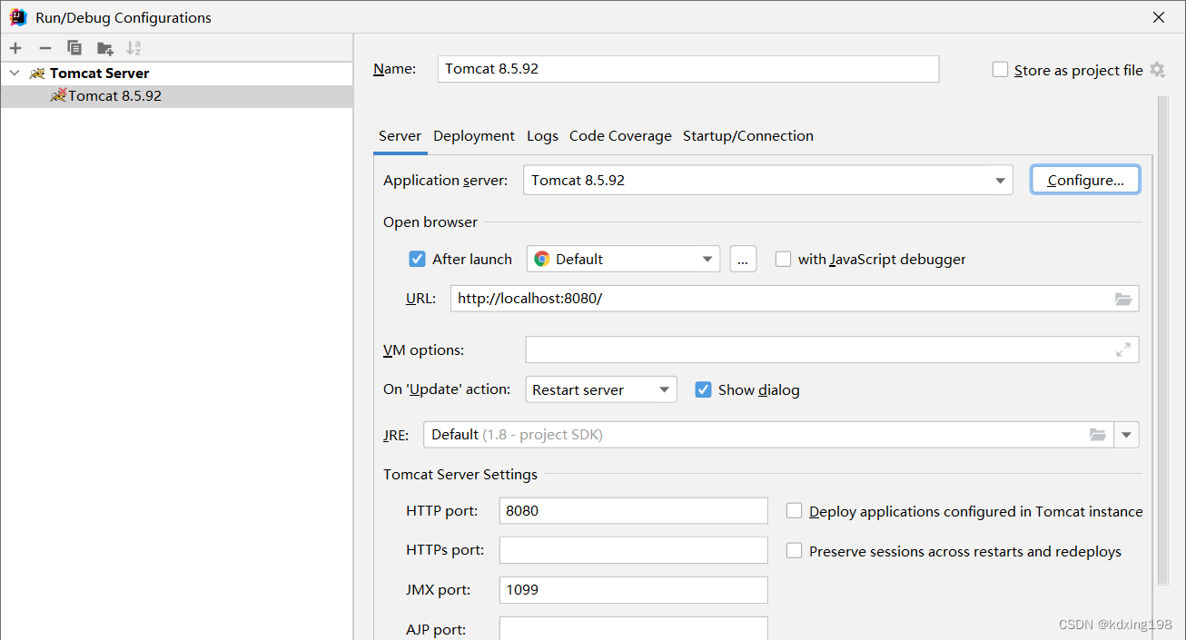Click the Add New Configuration plus icon
This screenshot has height=640, width=1186.
point(15,48)
